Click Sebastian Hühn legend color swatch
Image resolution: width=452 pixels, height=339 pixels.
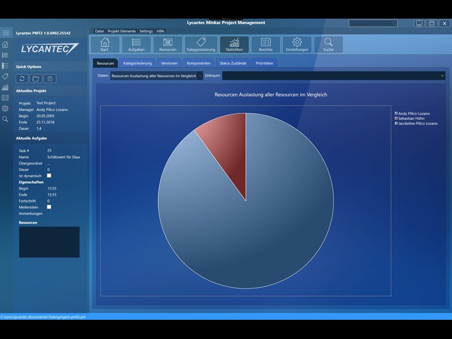coord(396,118)
